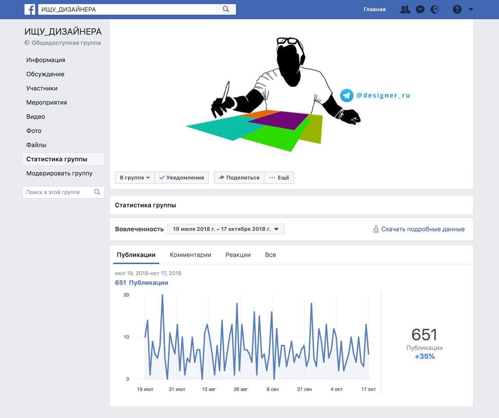Open the Facebook logo home icon
This screenshot has width=499, height=418.
pos(30,9)
